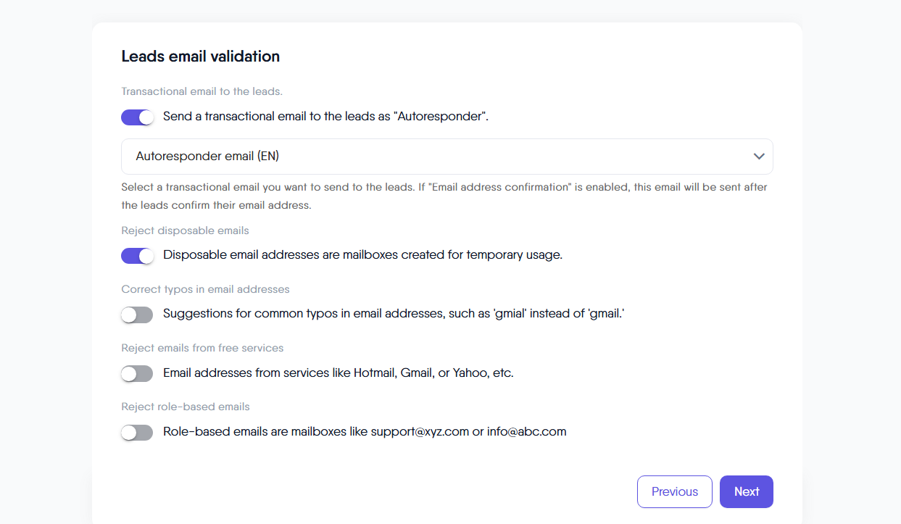The width and height of the screenshot is (901, 524).
Task: Click the 'Role-based emails are mailboxes' label text
Action: point(365,432)
